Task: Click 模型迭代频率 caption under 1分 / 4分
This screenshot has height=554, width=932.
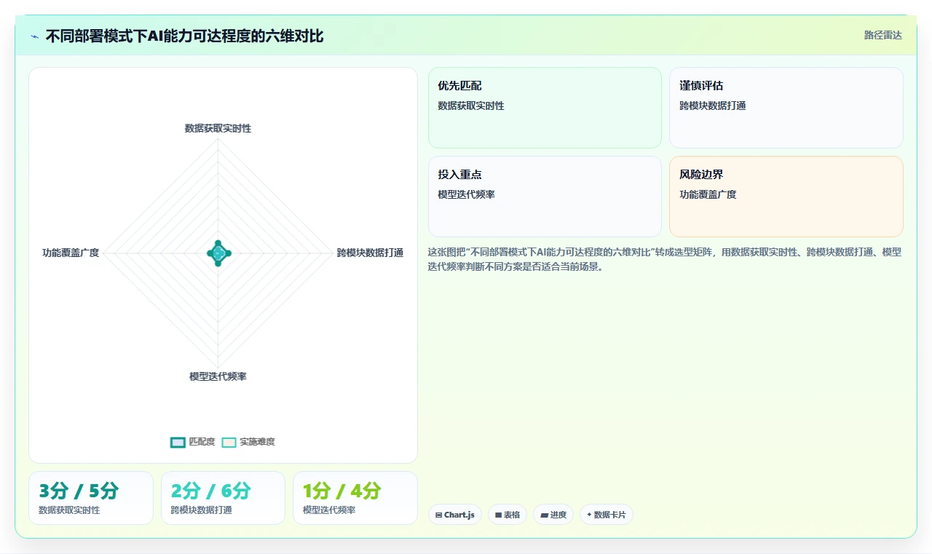Action: pyautogui.click(x=329, y=510)
